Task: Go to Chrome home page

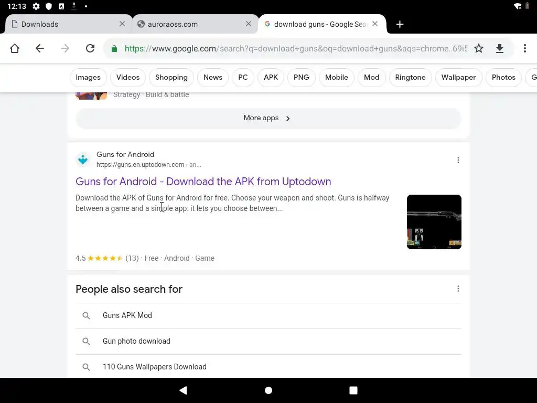Action: 15,48
